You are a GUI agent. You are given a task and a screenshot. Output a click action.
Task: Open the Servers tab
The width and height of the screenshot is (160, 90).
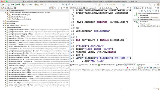[x=93, y=65]
